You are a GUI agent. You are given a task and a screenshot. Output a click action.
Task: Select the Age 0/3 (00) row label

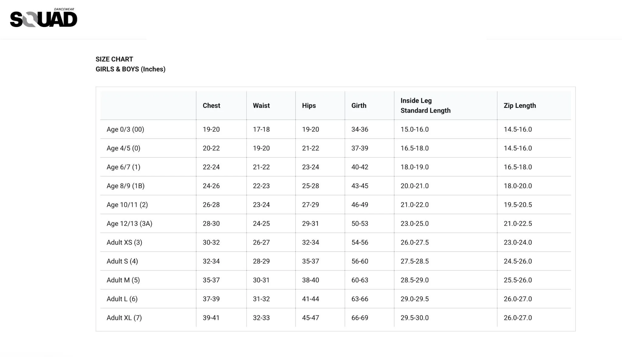(x=125, y=129)
